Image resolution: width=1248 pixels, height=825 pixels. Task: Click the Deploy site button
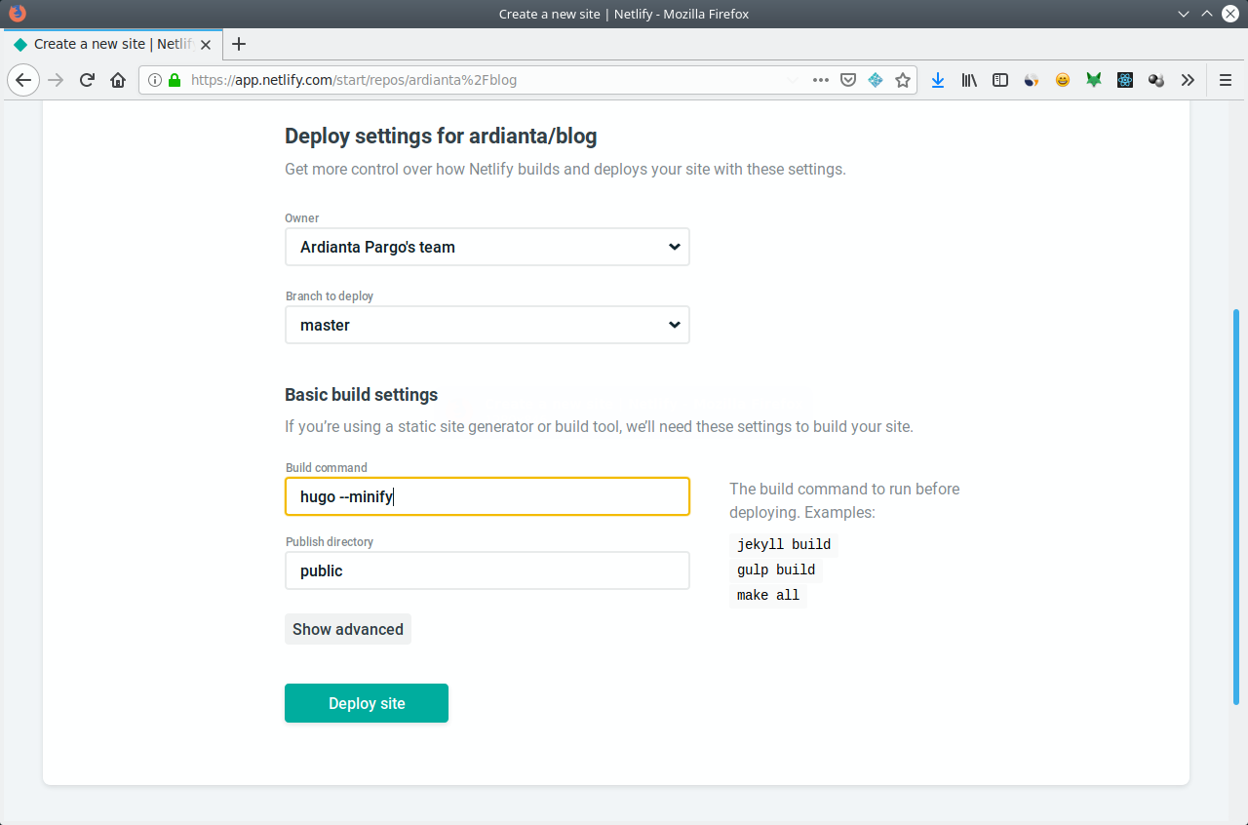click(367, 703)
